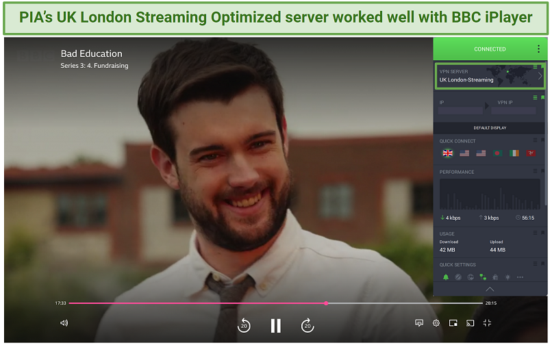
Task: Toggle bookmark on the IP tile
Action: 542,97
